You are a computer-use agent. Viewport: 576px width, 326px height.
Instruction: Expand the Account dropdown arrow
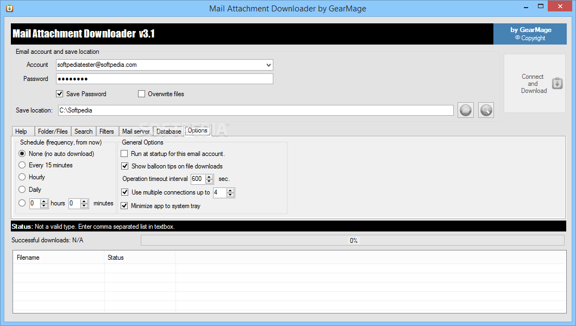tap(268, 65)
